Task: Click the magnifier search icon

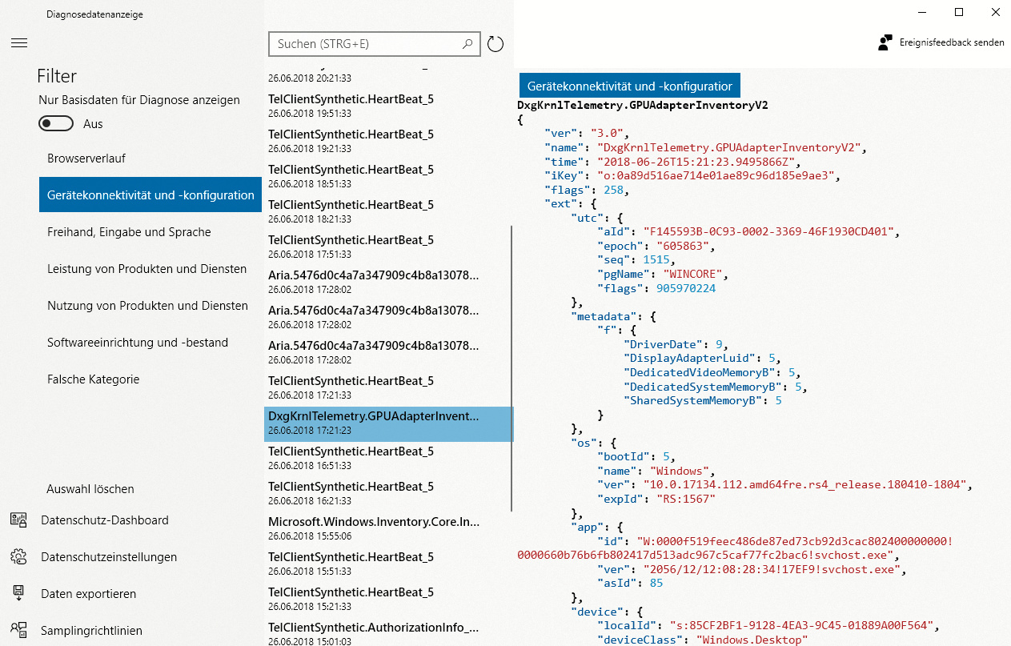Action: click(467, 44)
